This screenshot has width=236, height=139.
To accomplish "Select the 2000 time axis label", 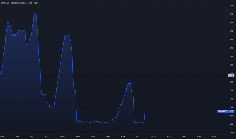I will (x=32, y=136).
